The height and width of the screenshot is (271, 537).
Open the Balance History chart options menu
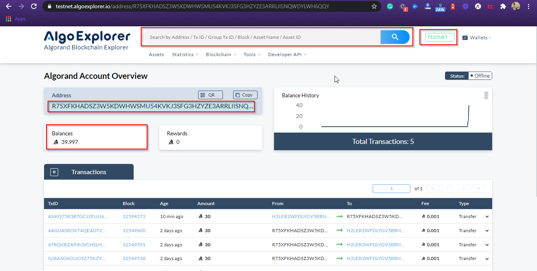tap(486, 95)
